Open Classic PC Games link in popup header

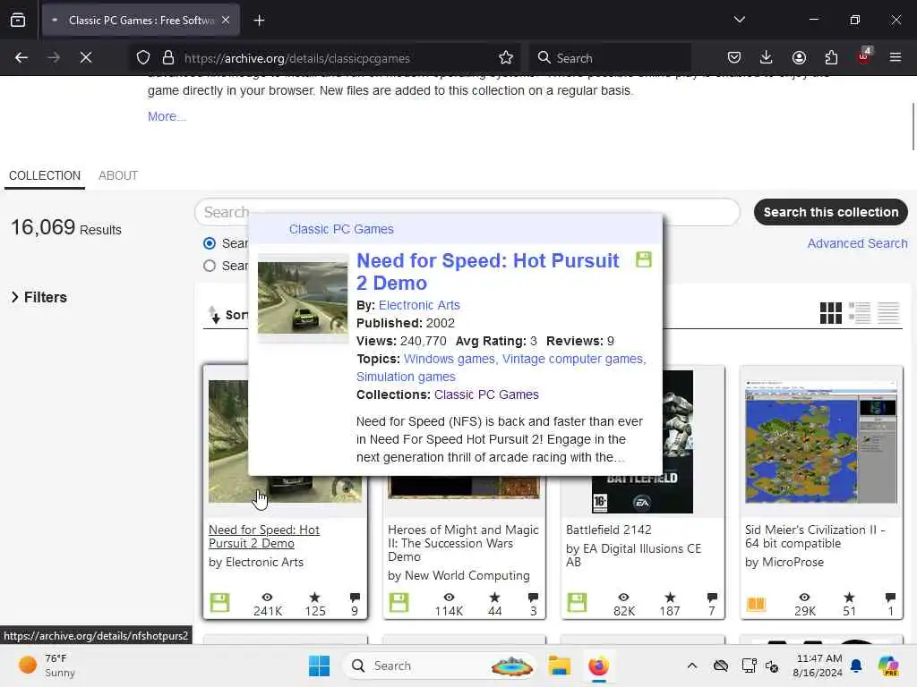tap(341, 229)
